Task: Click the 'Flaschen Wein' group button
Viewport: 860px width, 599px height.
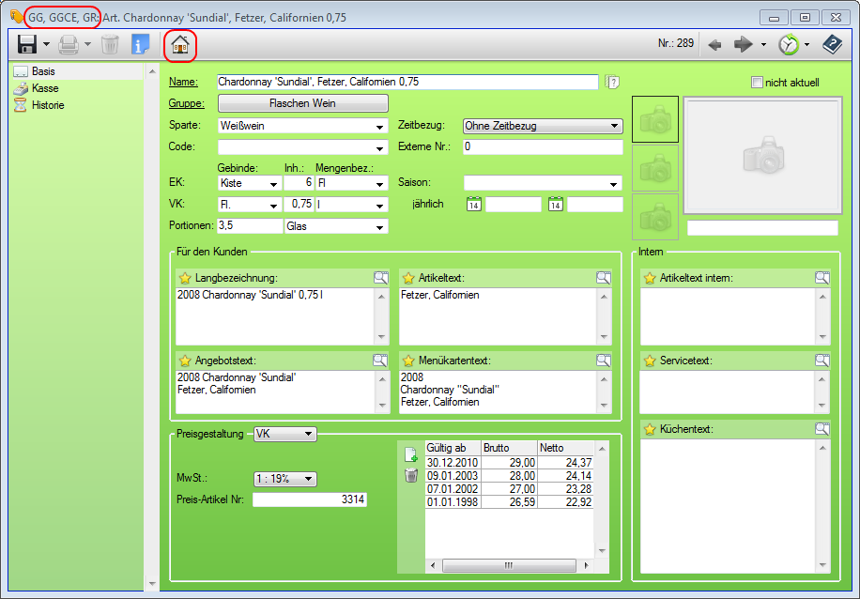Action: pyautogui.click(x=302, y=103)
